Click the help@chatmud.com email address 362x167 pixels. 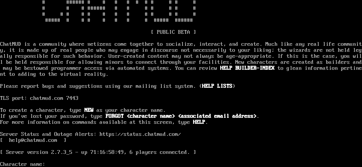coord(33,140)
